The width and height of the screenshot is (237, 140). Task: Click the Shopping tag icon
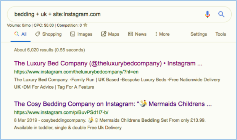(x=37, y=34)
